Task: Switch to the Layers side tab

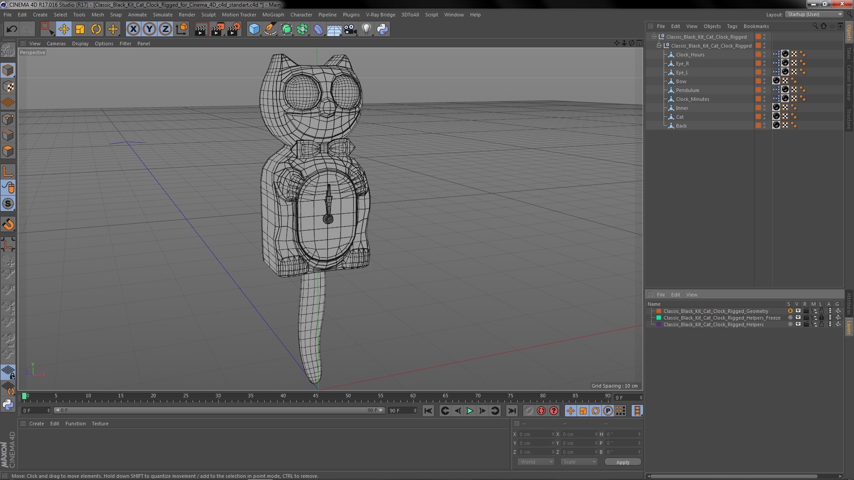Action: pyautogui.click(x=849, y=327)
